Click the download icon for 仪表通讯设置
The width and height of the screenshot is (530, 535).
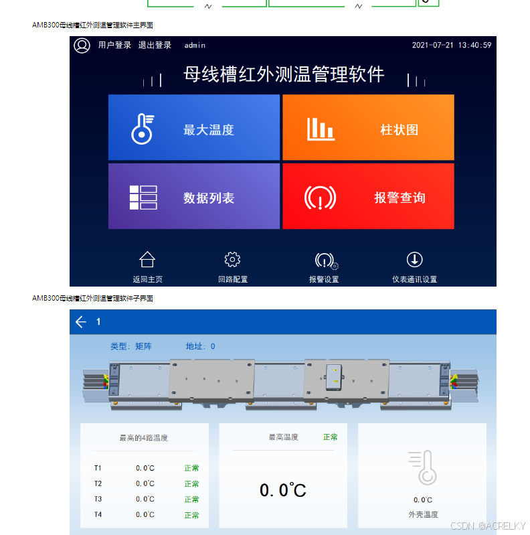(414, 260)
